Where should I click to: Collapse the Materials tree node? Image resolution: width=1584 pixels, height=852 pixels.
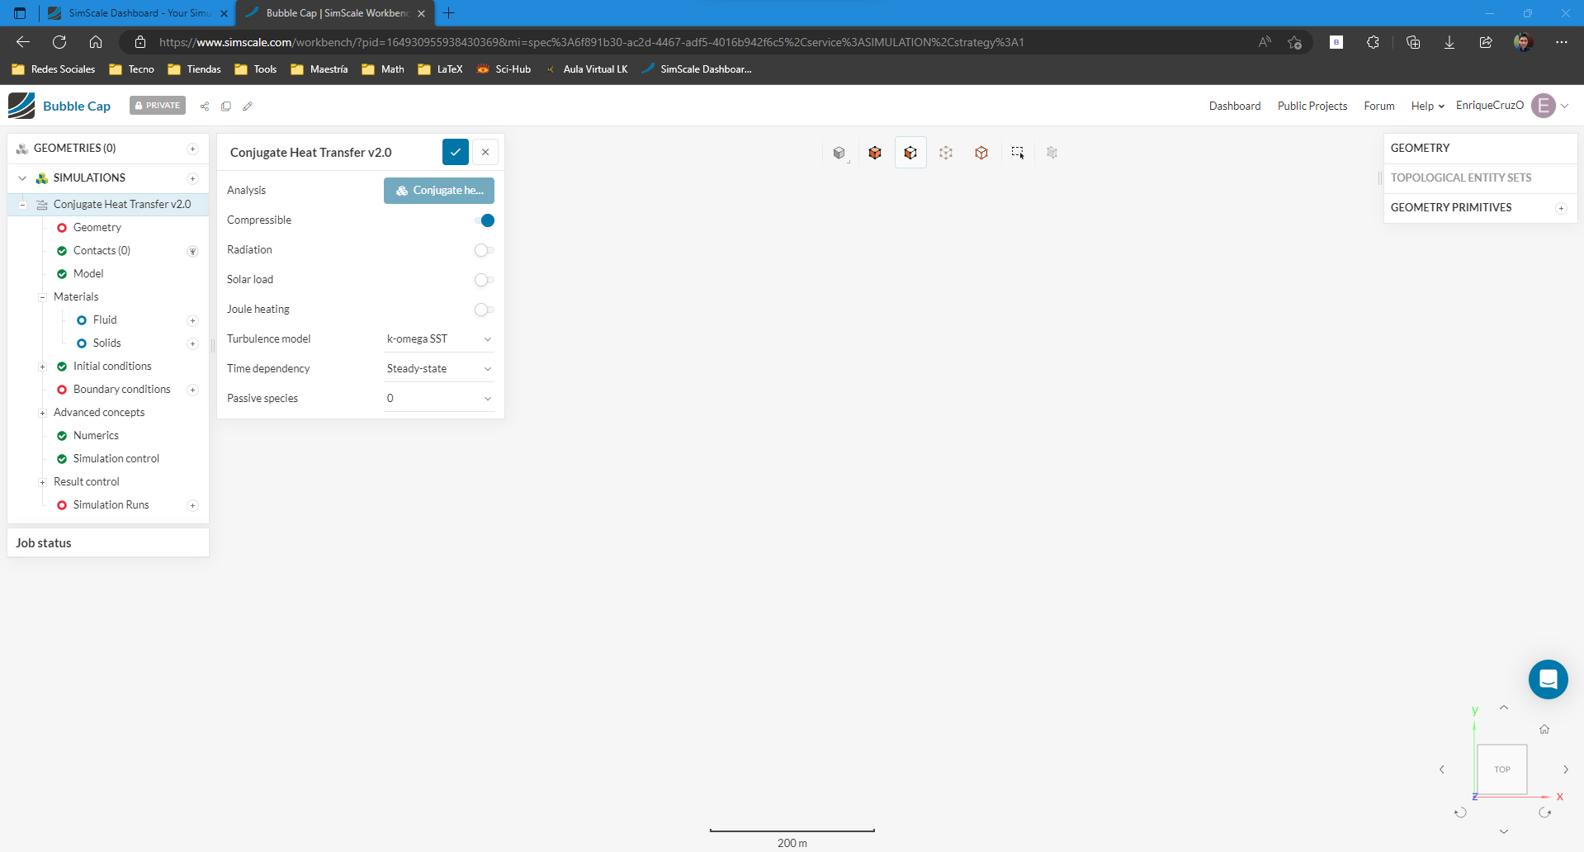point(42,297)
